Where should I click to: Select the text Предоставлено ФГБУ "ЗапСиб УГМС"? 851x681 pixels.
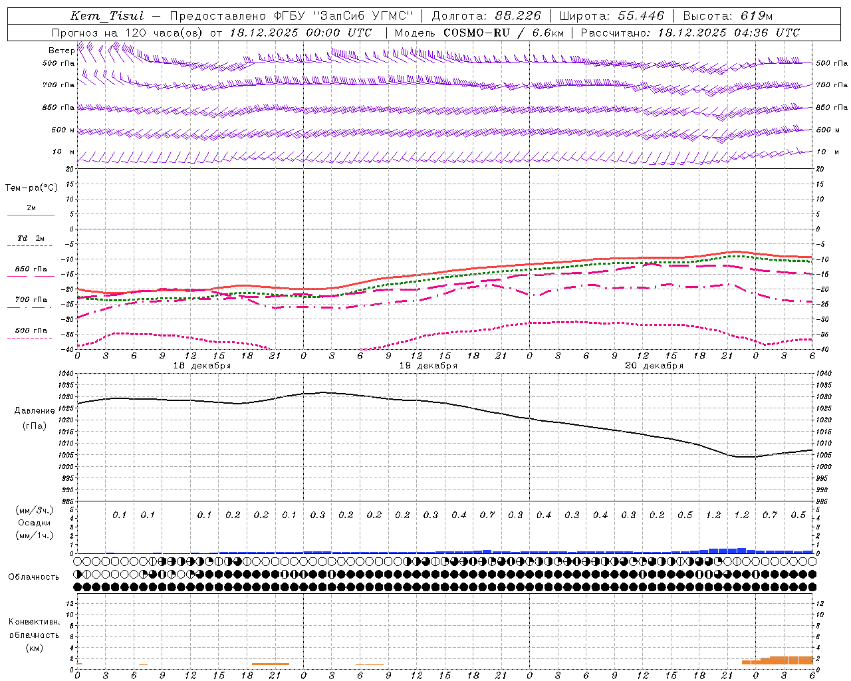(291, 16)
